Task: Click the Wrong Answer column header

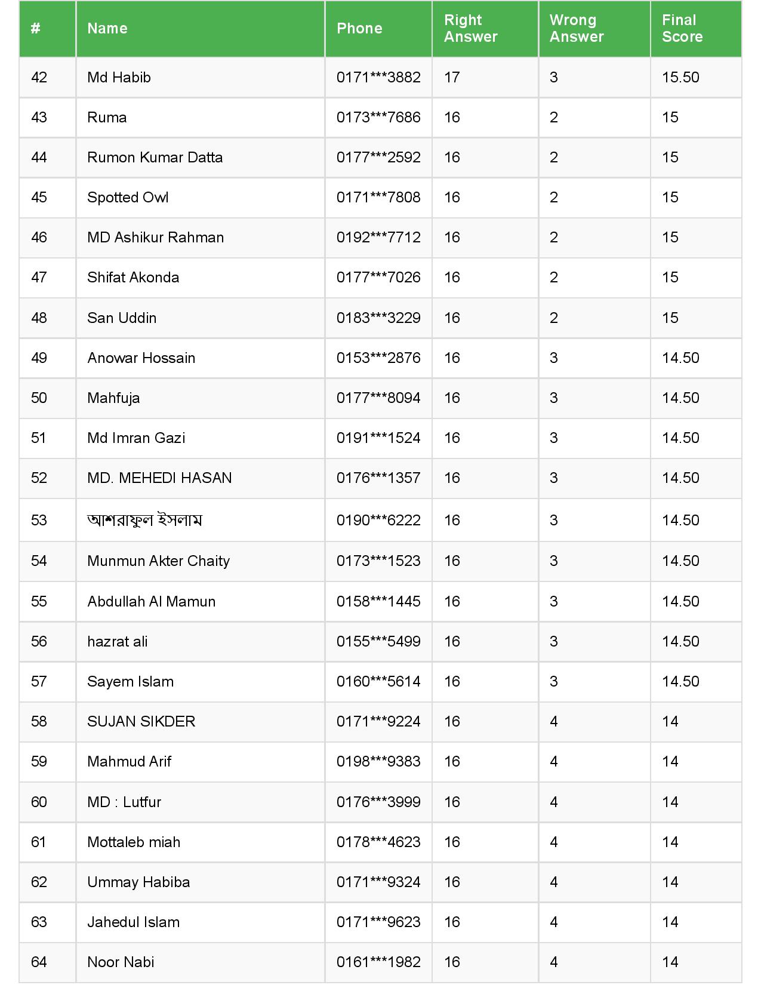Action: pos(577,29)
